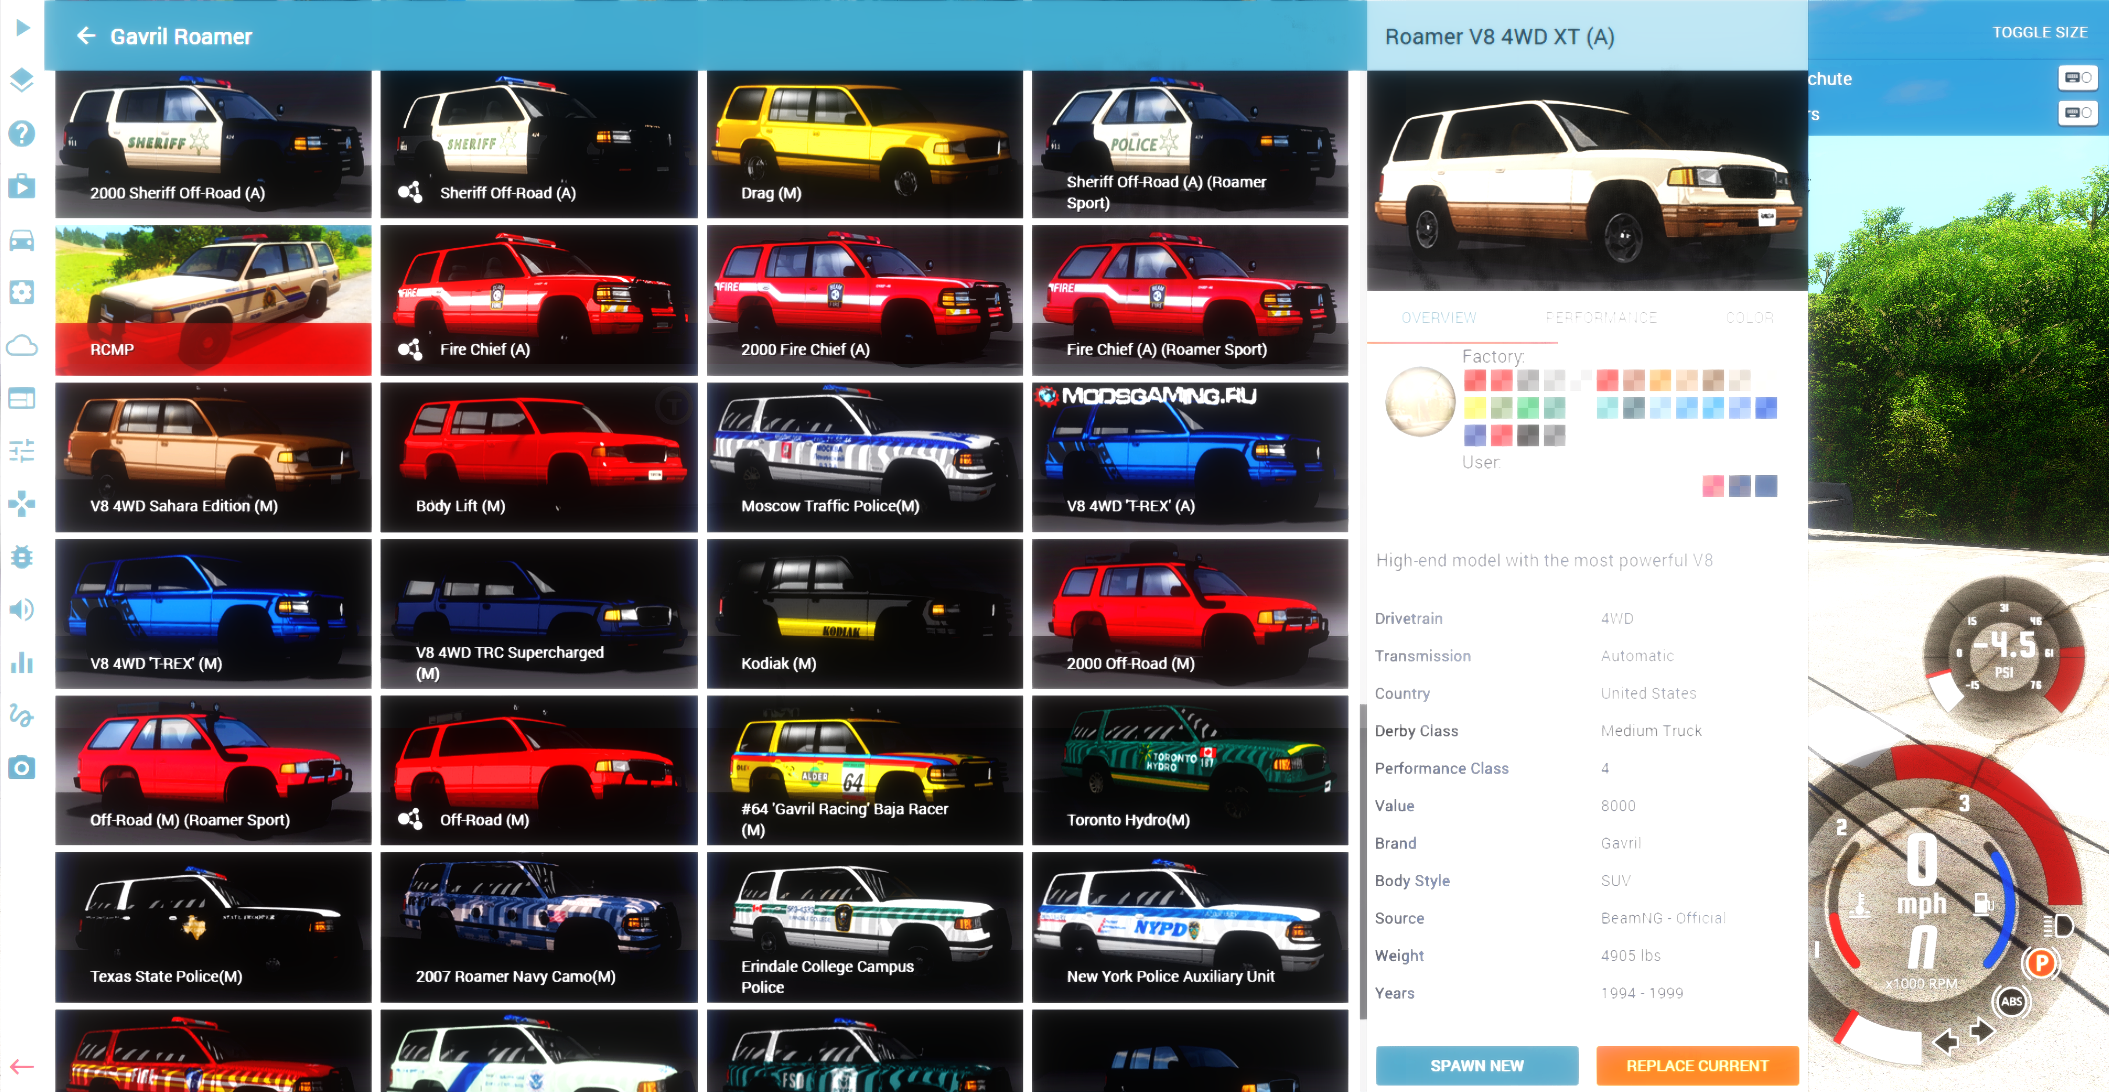Open the Help menu question-mark icon
Image resolution: width=2109 pixels, height=1092 pixels.
[x=22, y=133]
